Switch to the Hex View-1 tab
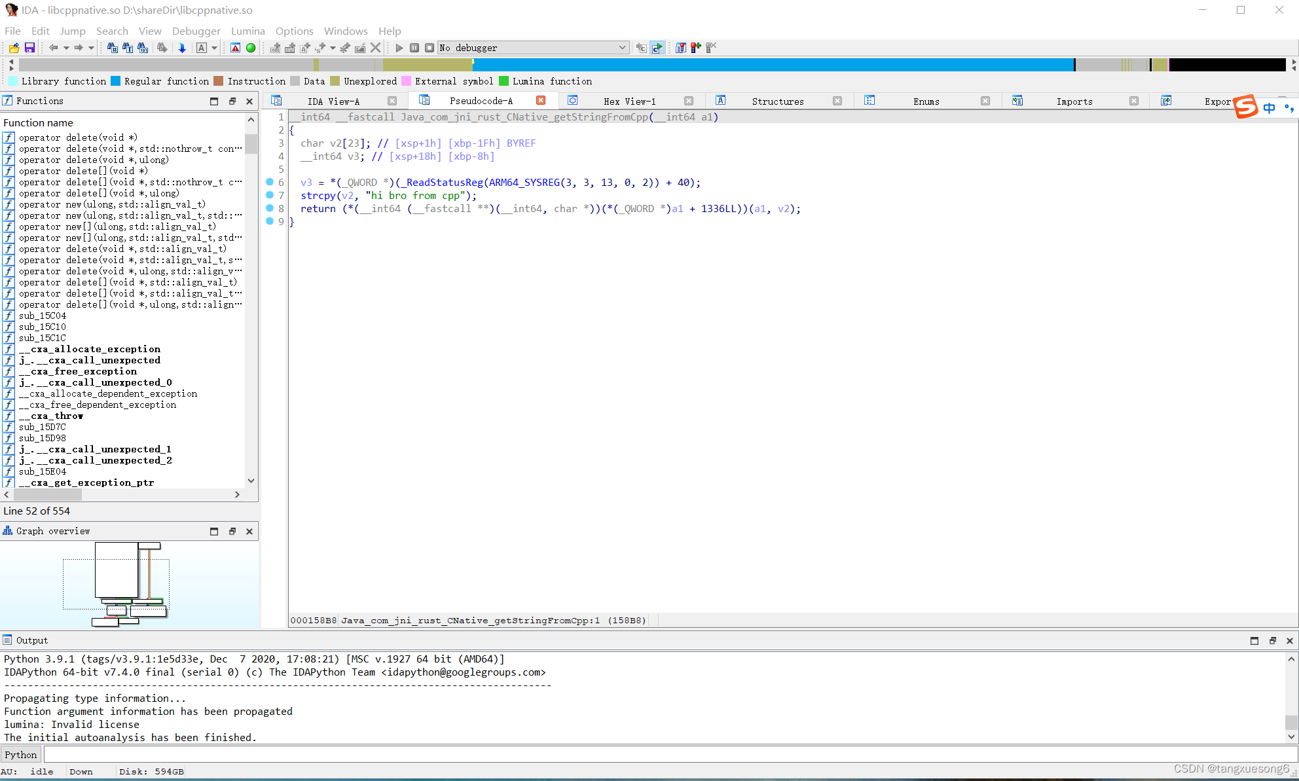1299x781 pixels. (x=629, y=101)
